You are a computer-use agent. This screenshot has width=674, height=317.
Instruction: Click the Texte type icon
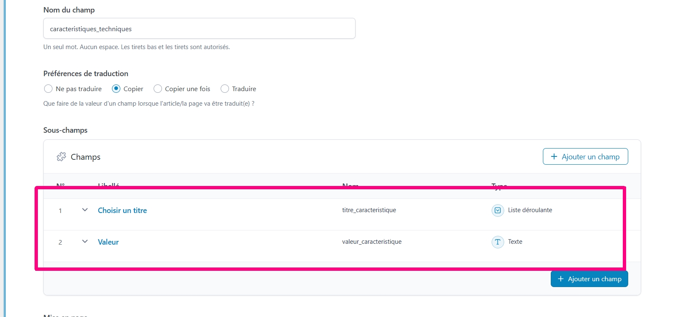point(497,242)
